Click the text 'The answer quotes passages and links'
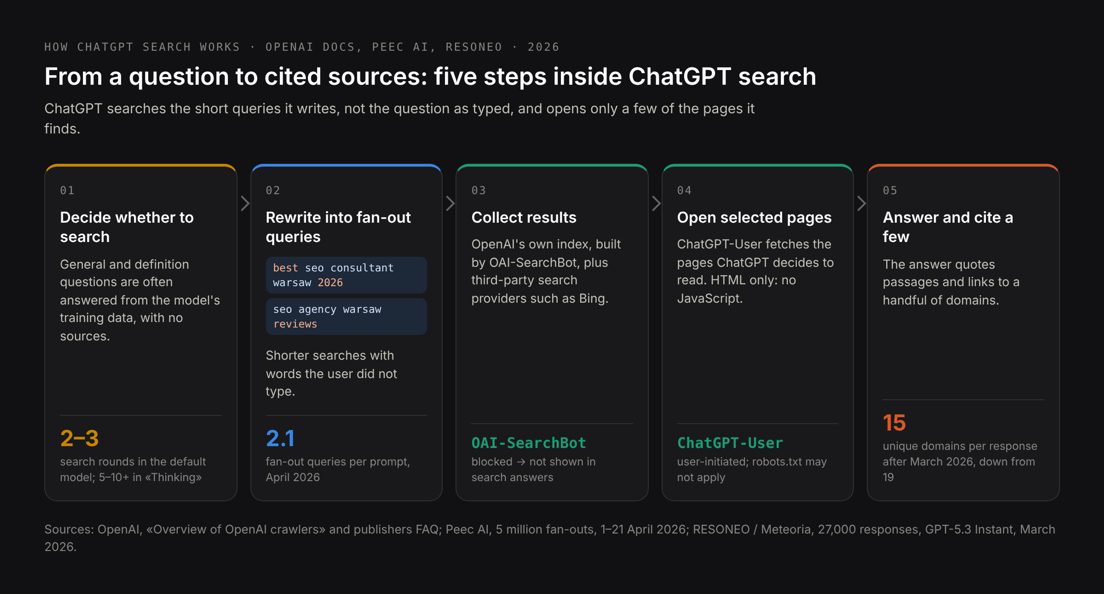 click(x=951, y=282)
